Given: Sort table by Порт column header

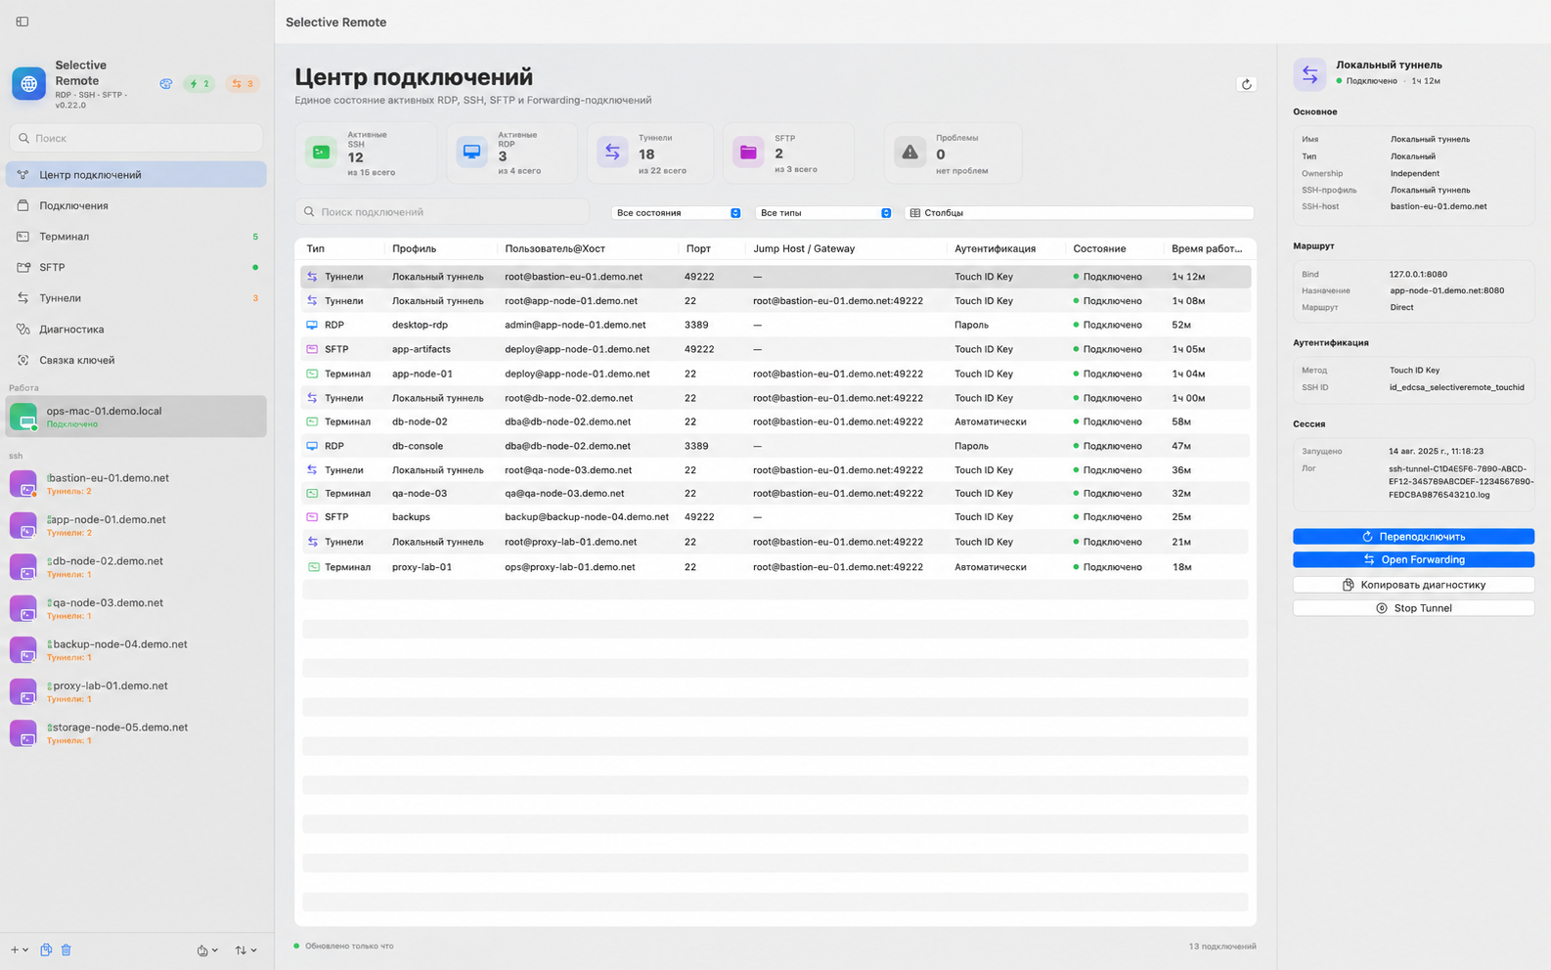Looking at the screenshot, I should click(x=698, y=248).
